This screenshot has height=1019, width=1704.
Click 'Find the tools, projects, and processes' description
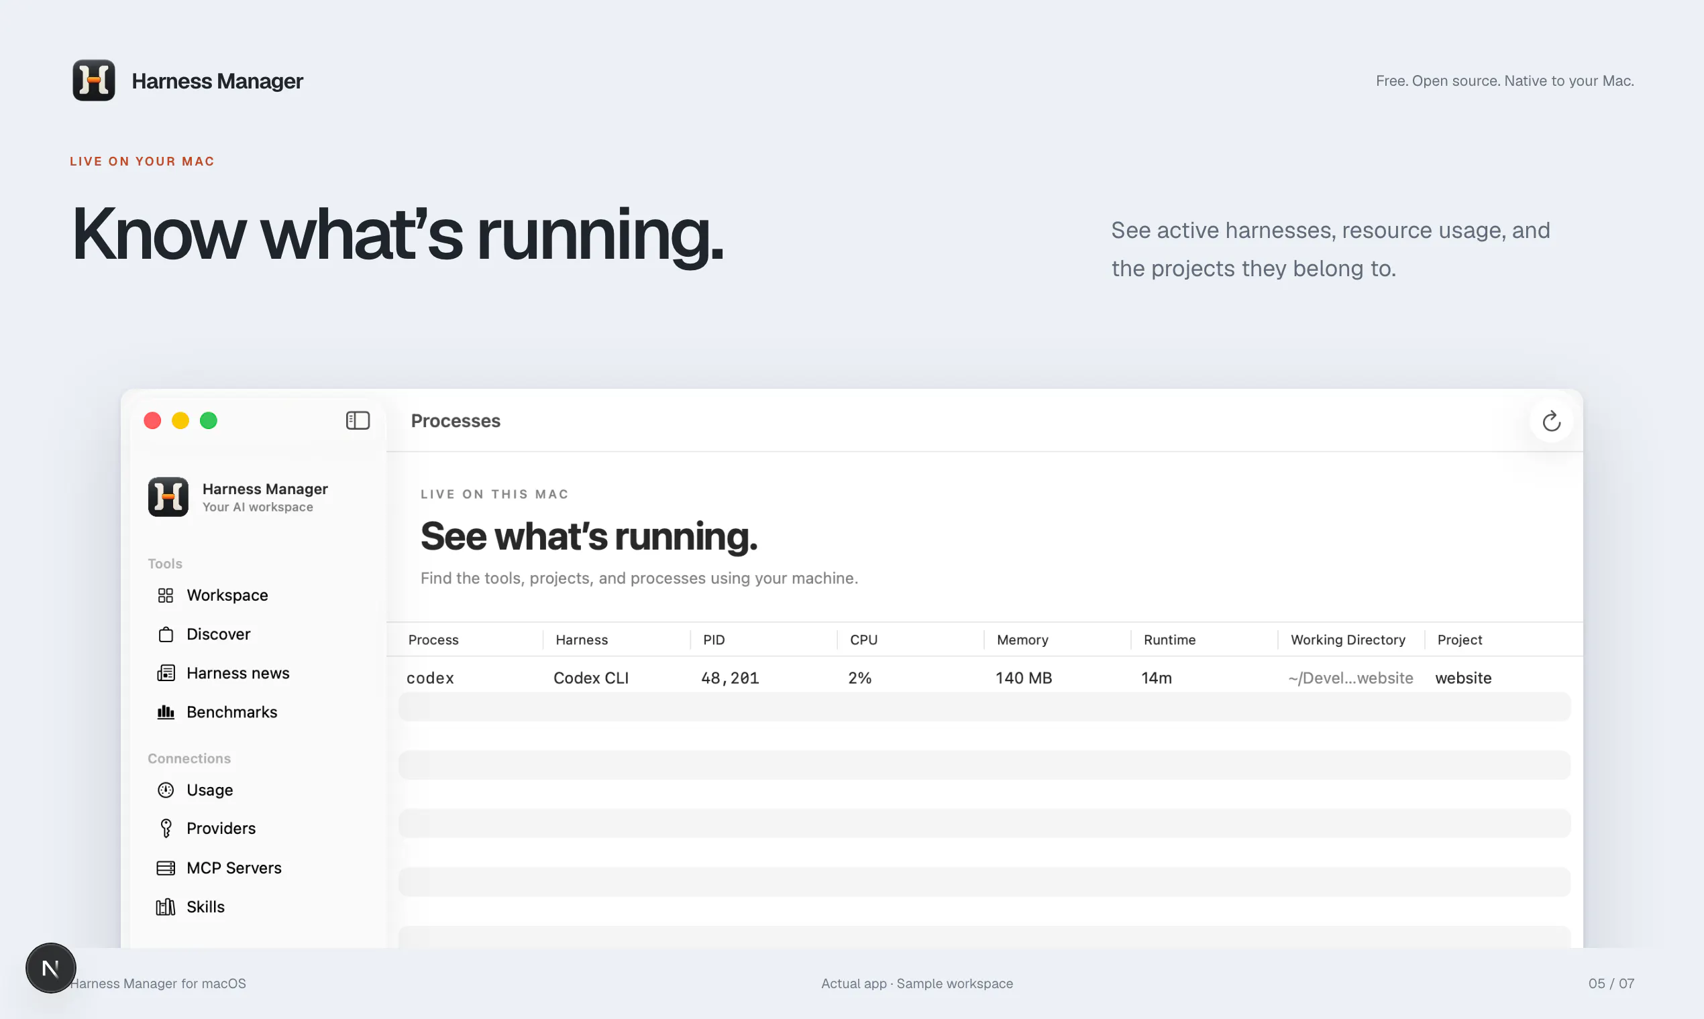639,578
